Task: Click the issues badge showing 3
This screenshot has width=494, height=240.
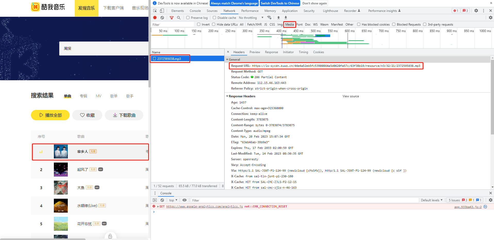Action: pos(465,11)
